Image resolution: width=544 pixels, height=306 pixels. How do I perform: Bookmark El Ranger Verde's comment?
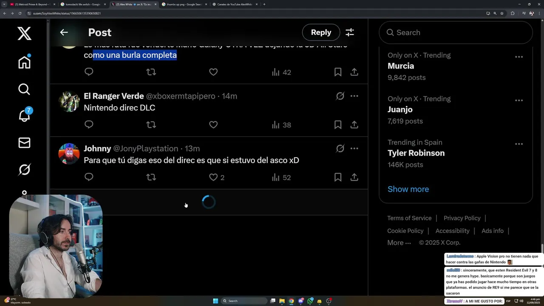click(x=338, y=125)
